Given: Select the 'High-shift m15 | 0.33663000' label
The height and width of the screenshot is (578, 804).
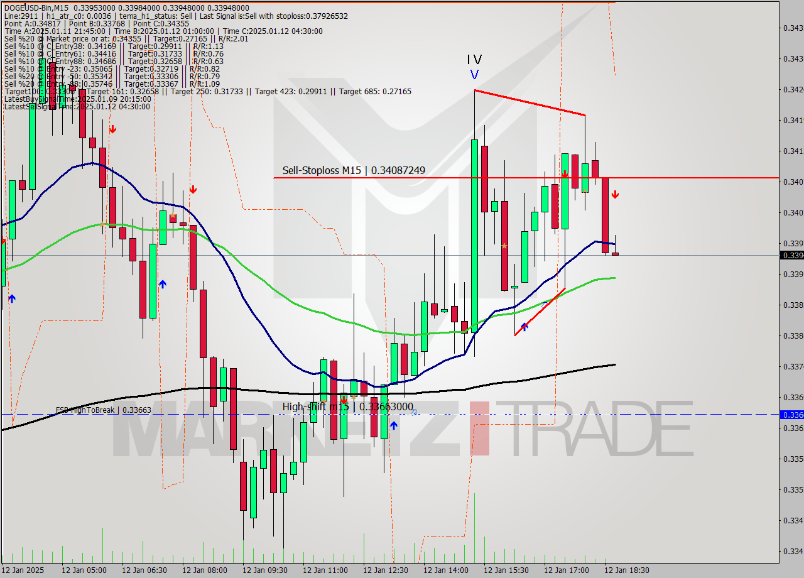Looking at the screenshot, I should pyautogui.click(x=348, y=406).
